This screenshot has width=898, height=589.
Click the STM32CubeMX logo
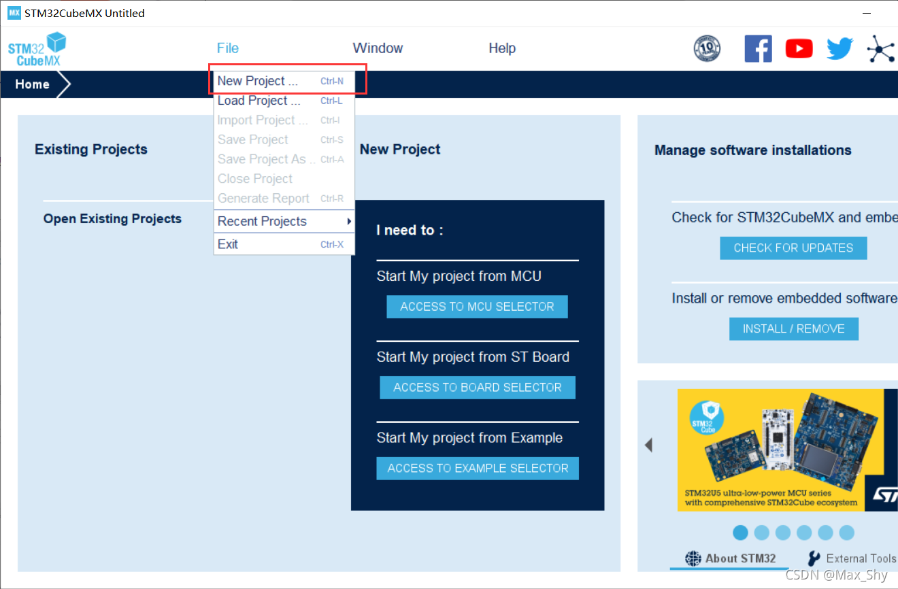[x=37, y=49]
